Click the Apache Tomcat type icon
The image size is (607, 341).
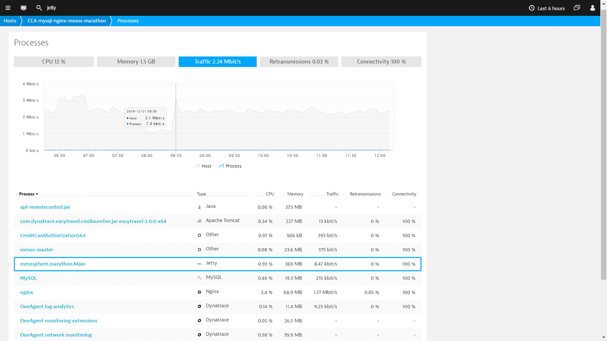200,221
